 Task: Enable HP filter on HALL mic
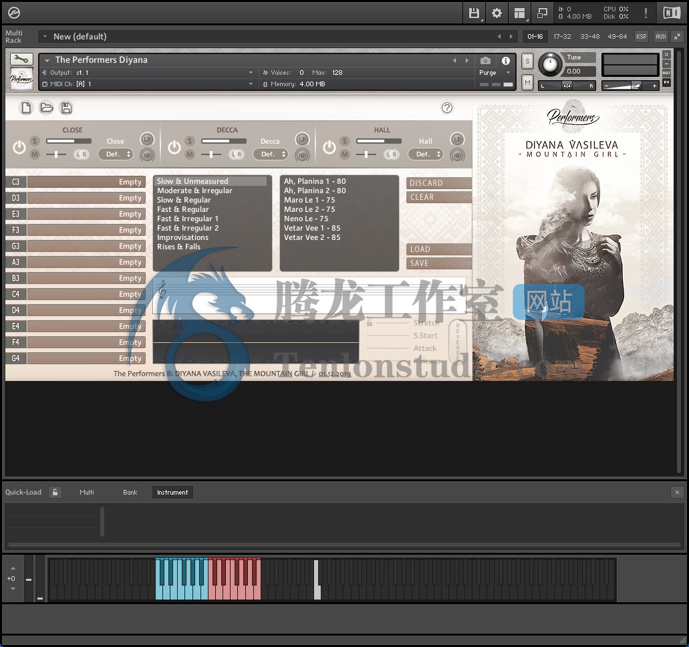click(x=457, y=154)
